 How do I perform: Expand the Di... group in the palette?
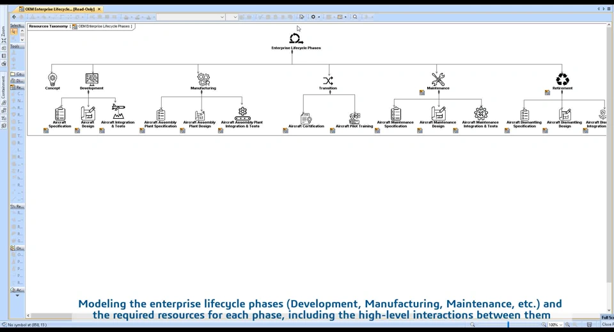click(x=17, y=80)
